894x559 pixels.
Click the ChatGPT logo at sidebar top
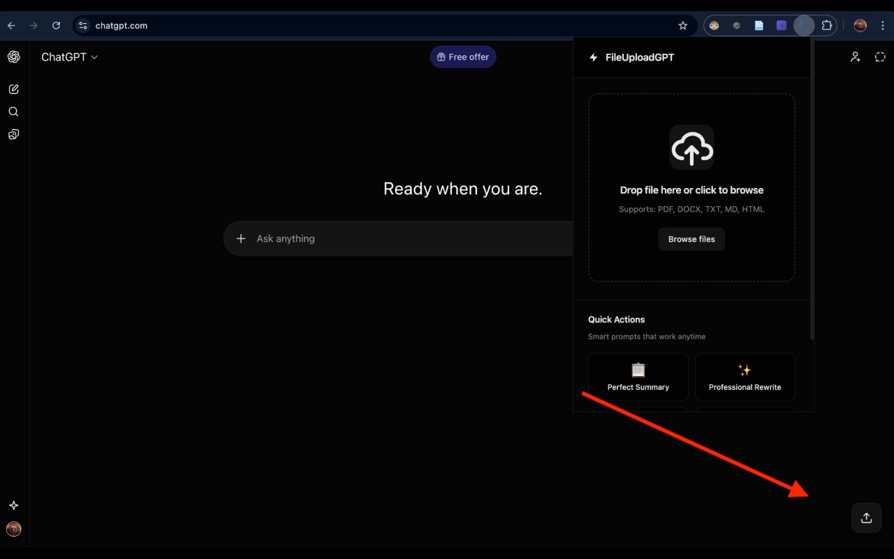coord(14,57)
